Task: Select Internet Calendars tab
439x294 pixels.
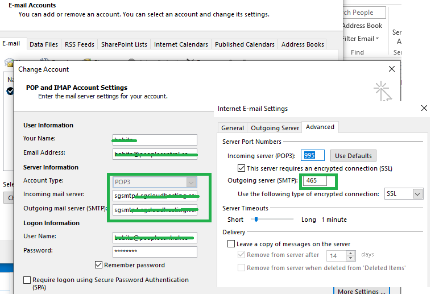Action: (x=181, y=44)
